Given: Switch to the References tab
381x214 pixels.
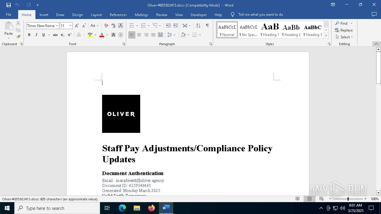Looking at the screenshot, I should point(118,15).
